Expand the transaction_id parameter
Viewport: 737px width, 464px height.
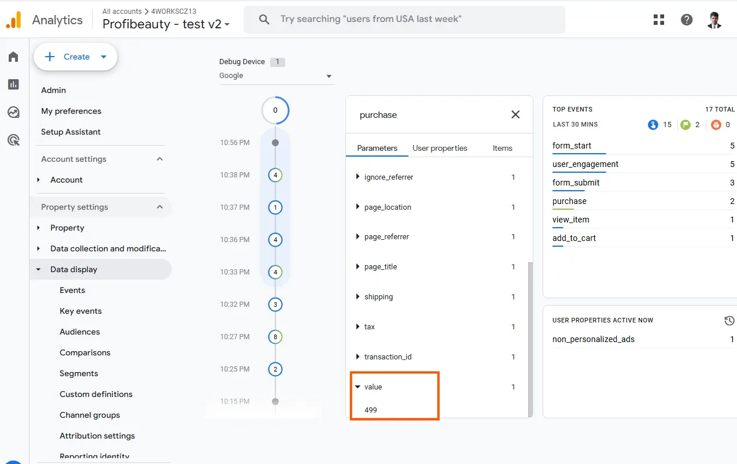click(x=358, y=357)
